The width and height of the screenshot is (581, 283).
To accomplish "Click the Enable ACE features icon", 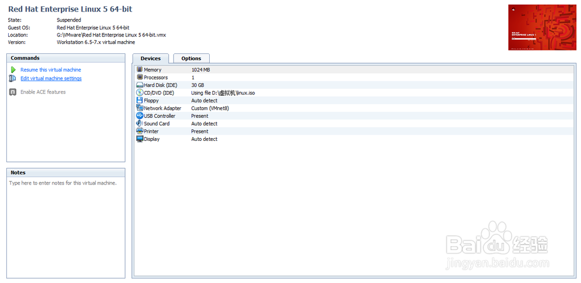I will click(x=13, y=92).
